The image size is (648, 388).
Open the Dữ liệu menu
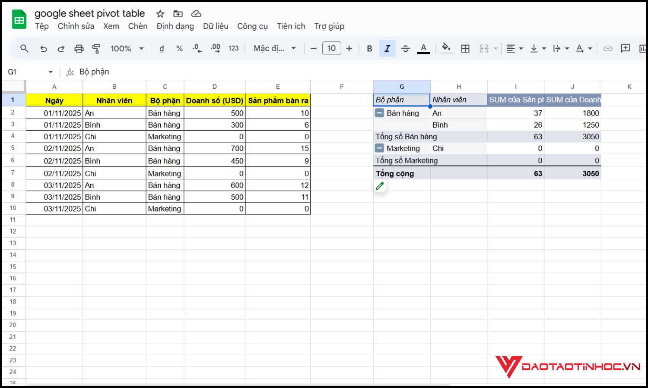click(216, 26)
